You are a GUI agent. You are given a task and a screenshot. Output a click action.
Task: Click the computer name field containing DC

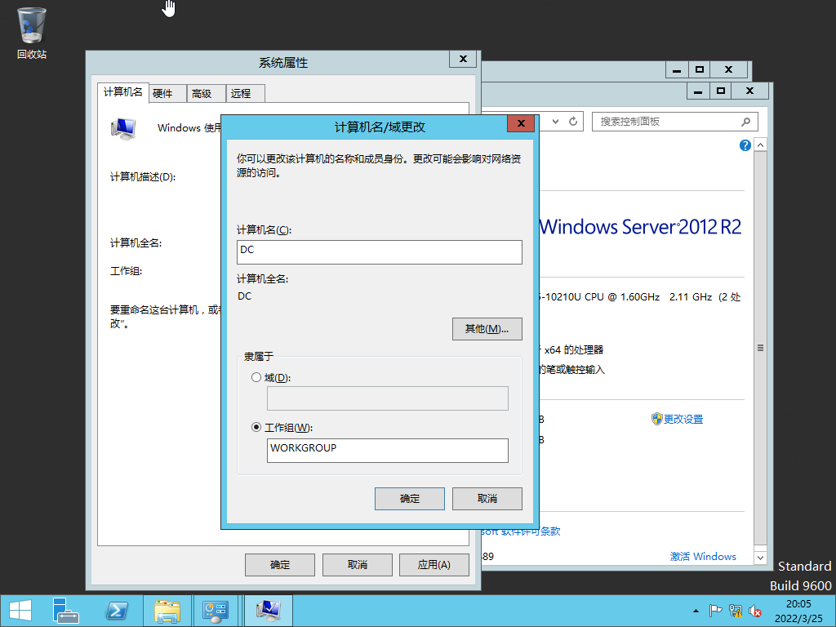coord(379,252)
